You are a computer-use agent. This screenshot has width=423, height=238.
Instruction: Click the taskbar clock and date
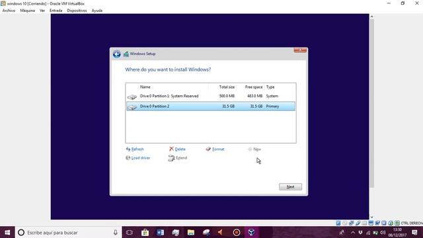pos(397,232)
